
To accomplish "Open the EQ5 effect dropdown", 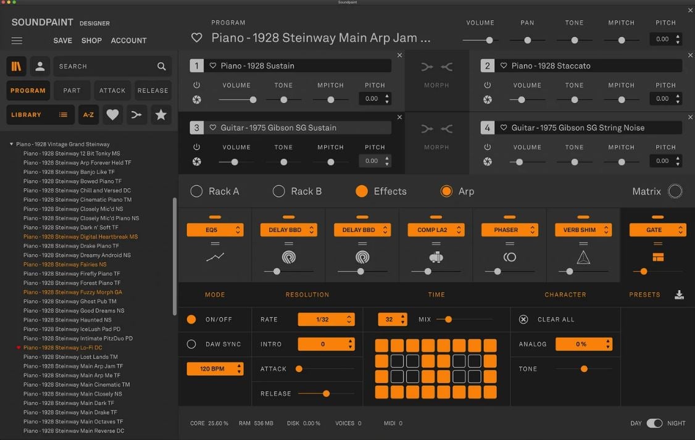I will [x=215, y=230].
